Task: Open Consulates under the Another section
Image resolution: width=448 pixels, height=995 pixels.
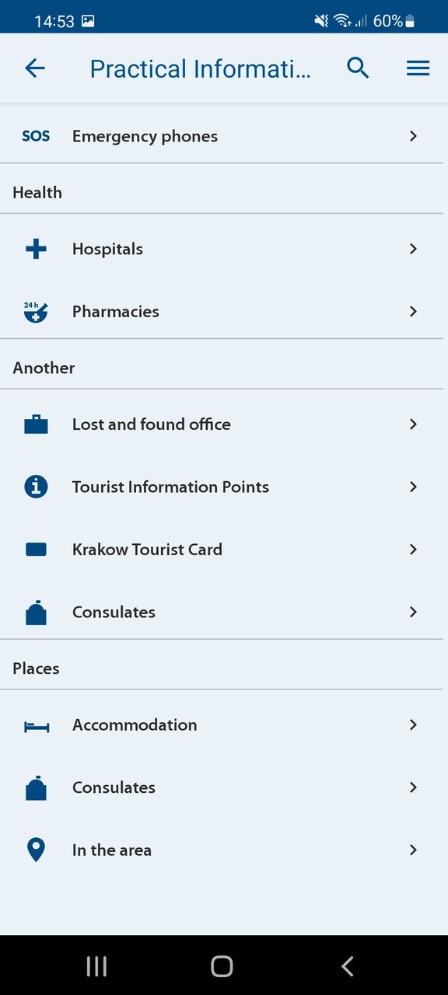Action: 224,612
